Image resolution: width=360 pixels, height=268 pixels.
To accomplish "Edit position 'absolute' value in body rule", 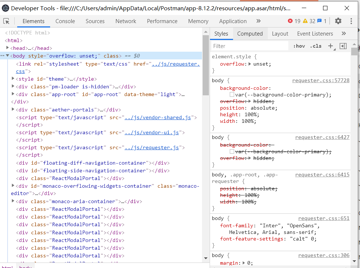I will click(x=262, y=108).
